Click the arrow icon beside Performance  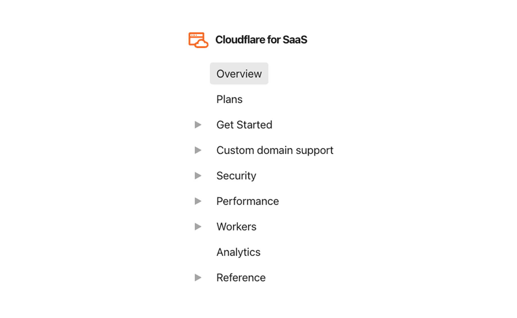tap(198, 201)
